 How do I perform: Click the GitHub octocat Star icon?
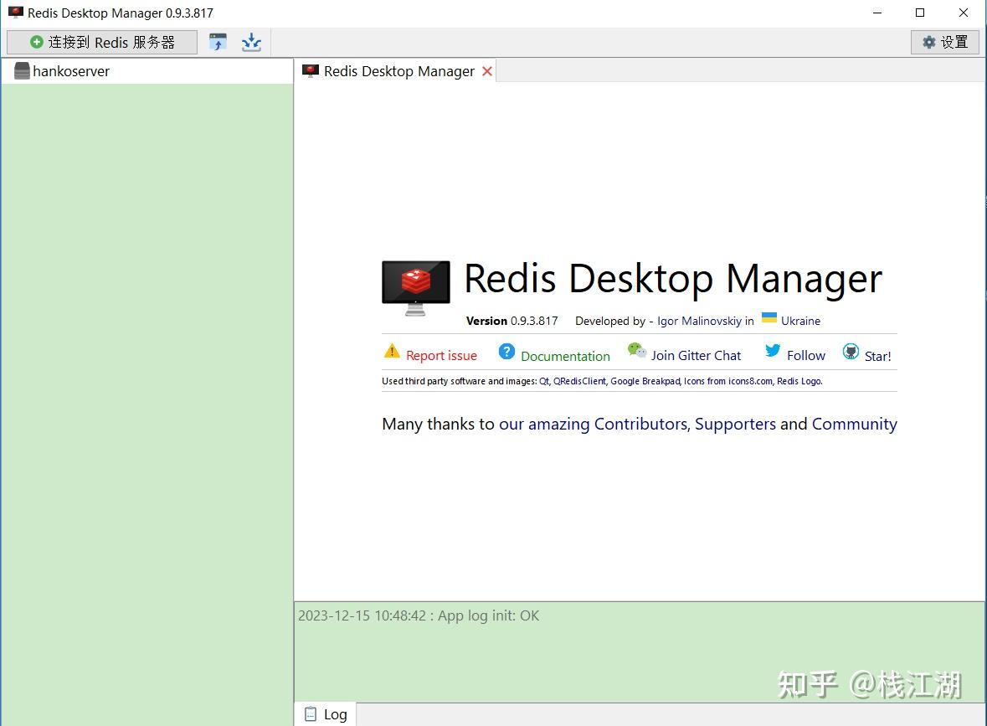point(851,352)
